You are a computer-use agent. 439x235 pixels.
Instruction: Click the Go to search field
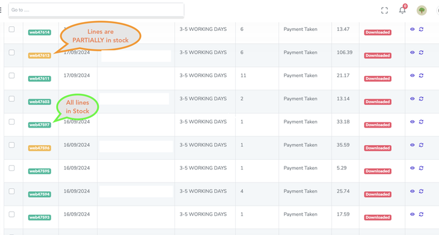tap(96, 10)
